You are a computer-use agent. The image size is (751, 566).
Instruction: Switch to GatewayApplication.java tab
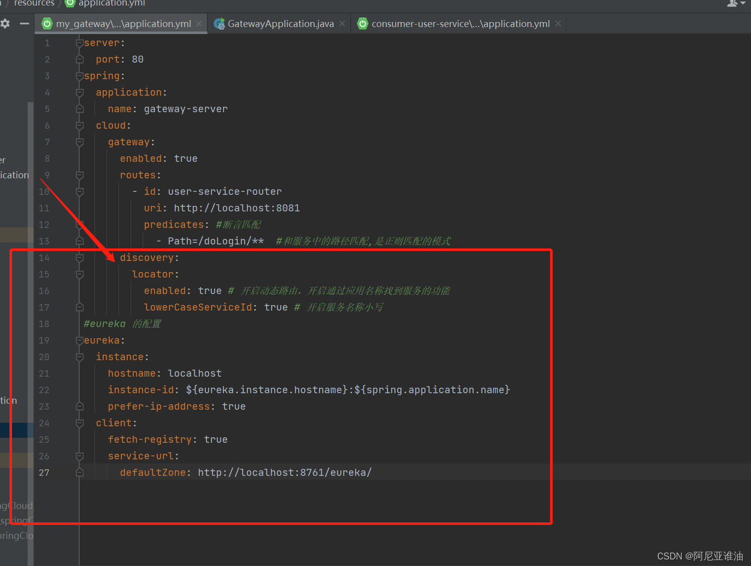(x=281, y=24)
